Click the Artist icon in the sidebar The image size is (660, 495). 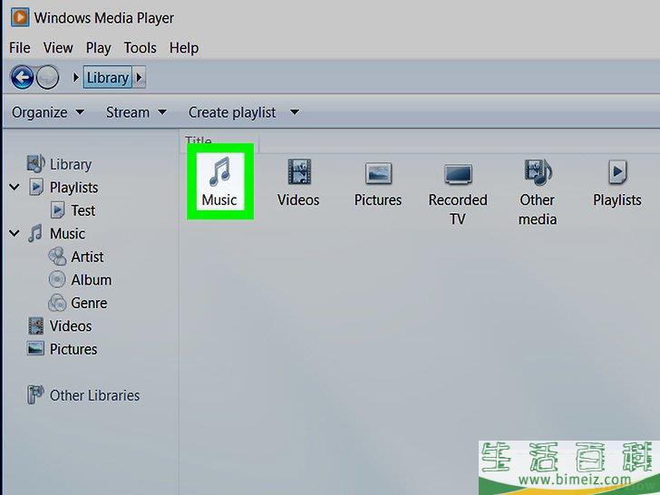(57, 257)
